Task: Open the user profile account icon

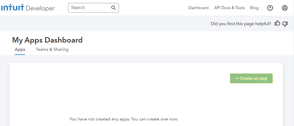Action: pyautogui.click(x=285, y=8)
